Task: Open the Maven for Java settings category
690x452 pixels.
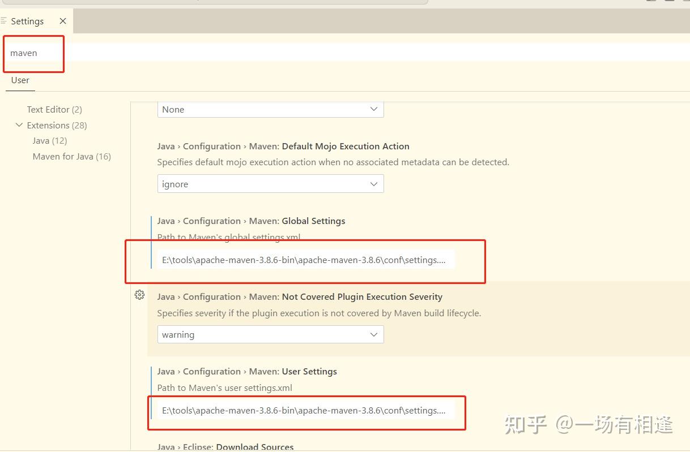Action: pyautogui.click(x=72, y=156)
